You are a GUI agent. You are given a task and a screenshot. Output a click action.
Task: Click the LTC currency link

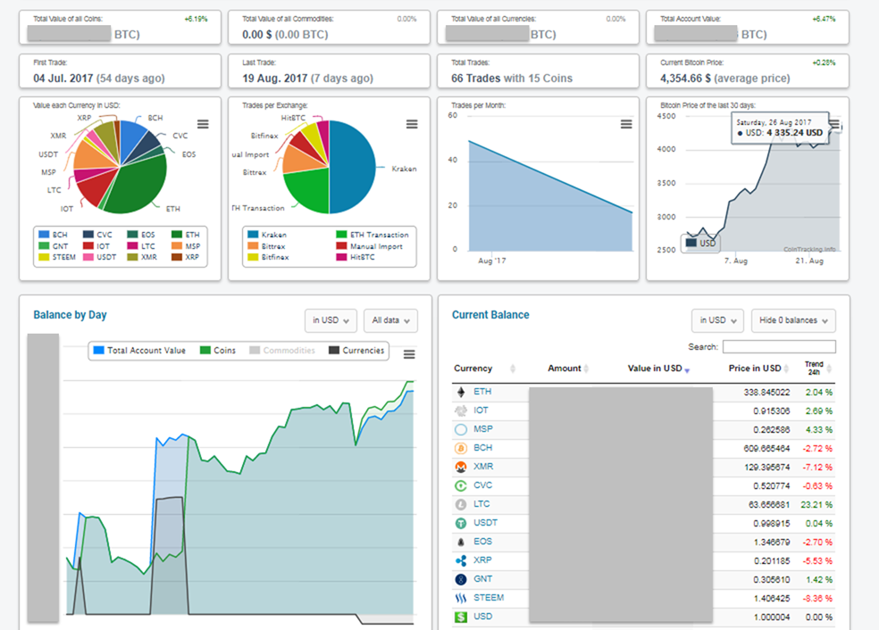point(481,504)
